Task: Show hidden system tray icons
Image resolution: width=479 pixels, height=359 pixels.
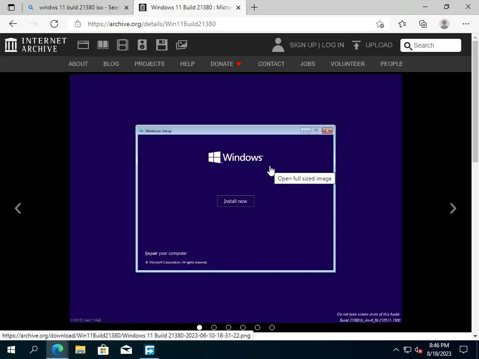Action: (x=396, y=350)
